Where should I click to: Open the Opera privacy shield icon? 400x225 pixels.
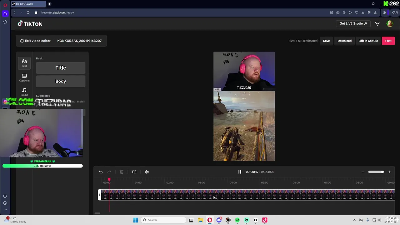[344, 12]
